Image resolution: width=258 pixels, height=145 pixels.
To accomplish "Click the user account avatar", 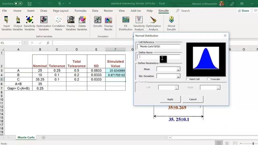I will [222, 4].
